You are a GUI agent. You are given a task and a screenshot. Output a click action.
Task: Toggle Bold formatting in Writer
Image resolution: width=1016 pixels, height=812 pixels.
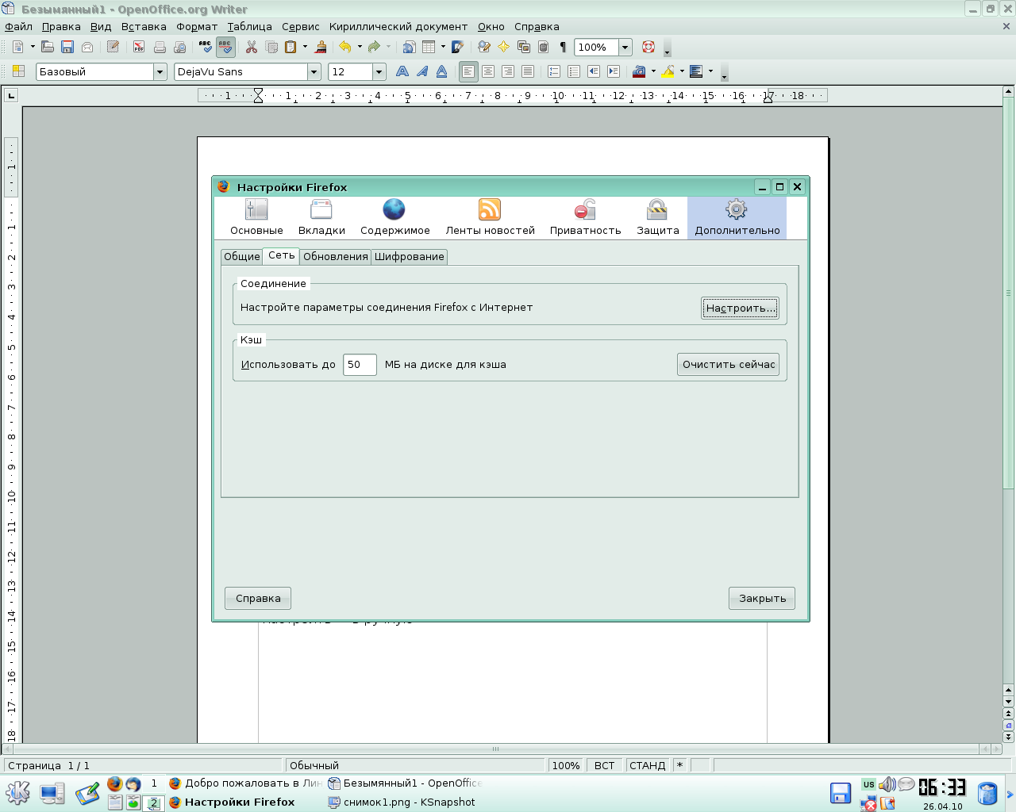[402, 71]
